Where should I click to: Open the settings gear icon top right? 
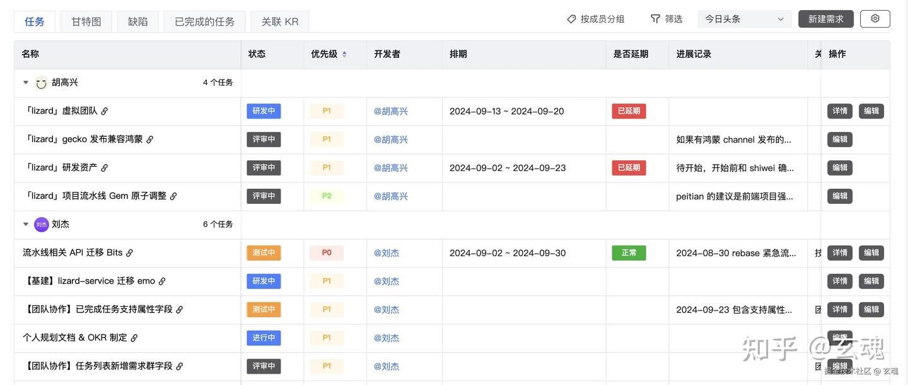click(x=875, y=18)
